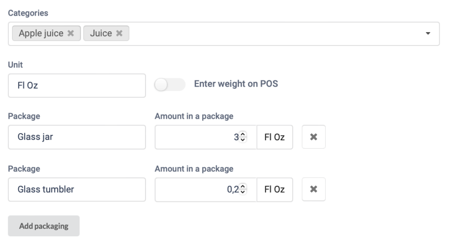
Task: Click the Apple juice category chip
Action: 41,33
